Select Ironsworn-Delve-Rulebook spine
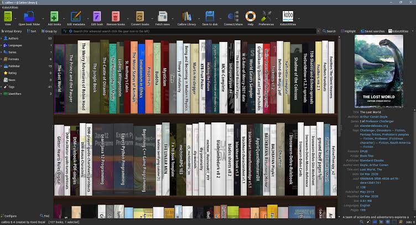 click(291, 160)
